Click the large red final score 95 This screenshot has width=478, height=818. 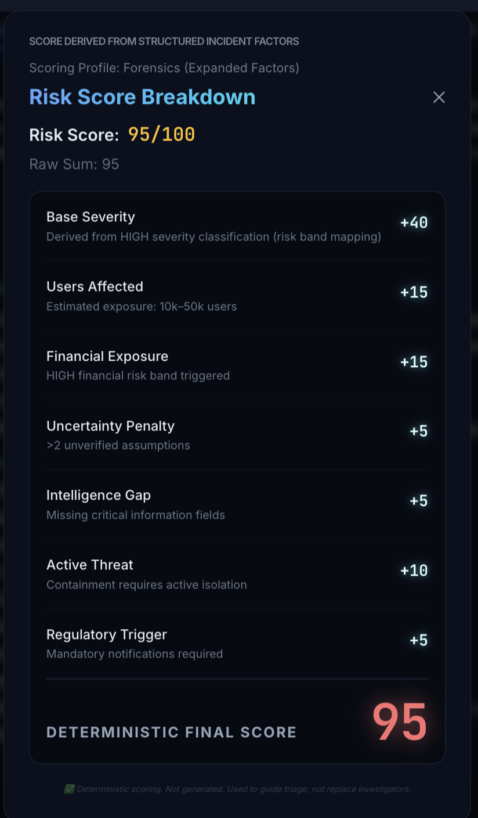399,723
